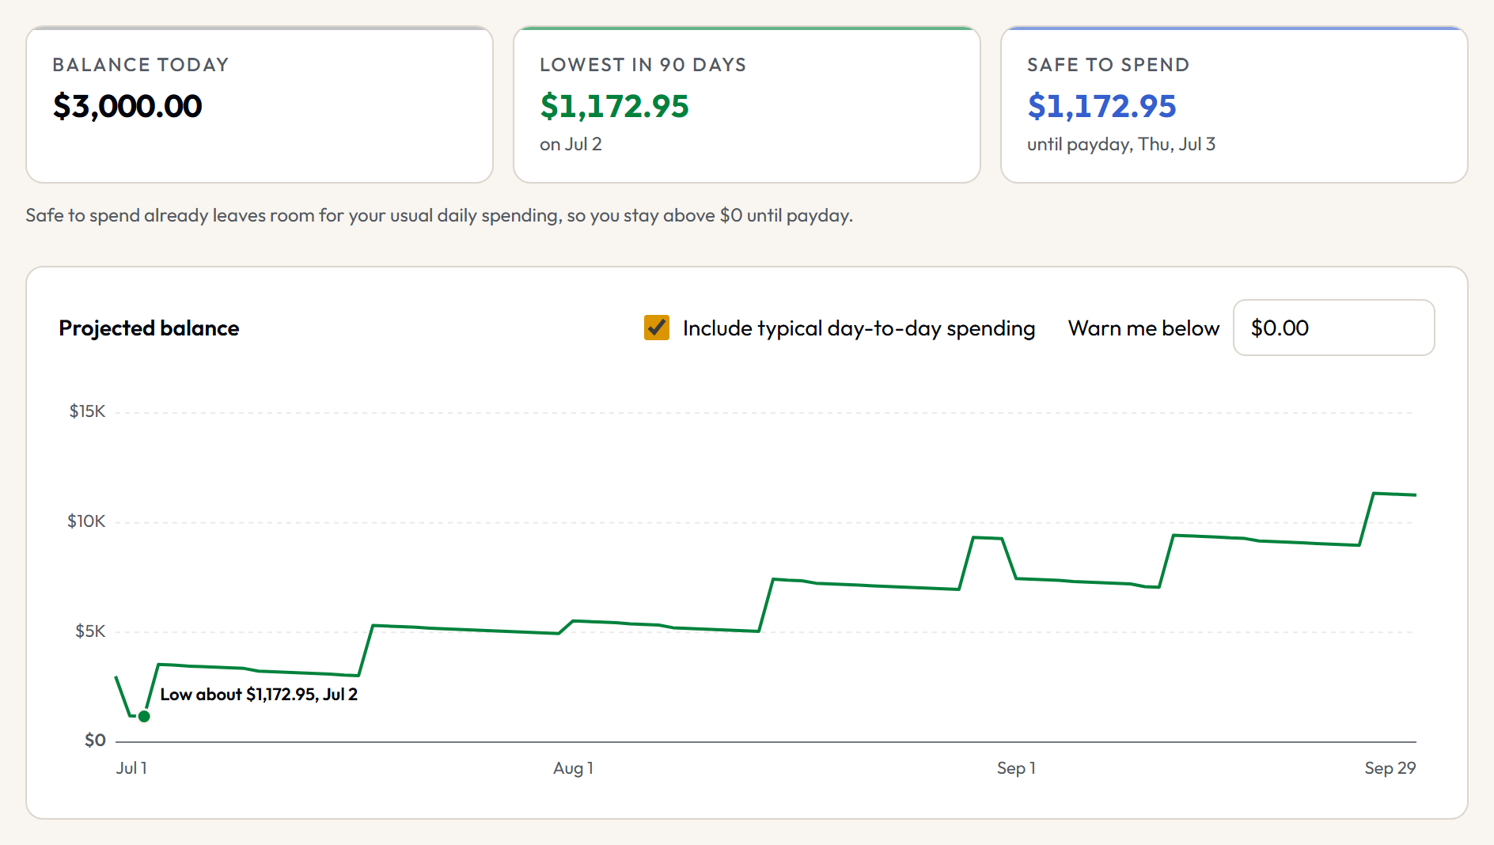The height and width of the screenshot is (845, 1494).
Task: Click the Warn me below amount field
Action: click(x=1333, y=328)
